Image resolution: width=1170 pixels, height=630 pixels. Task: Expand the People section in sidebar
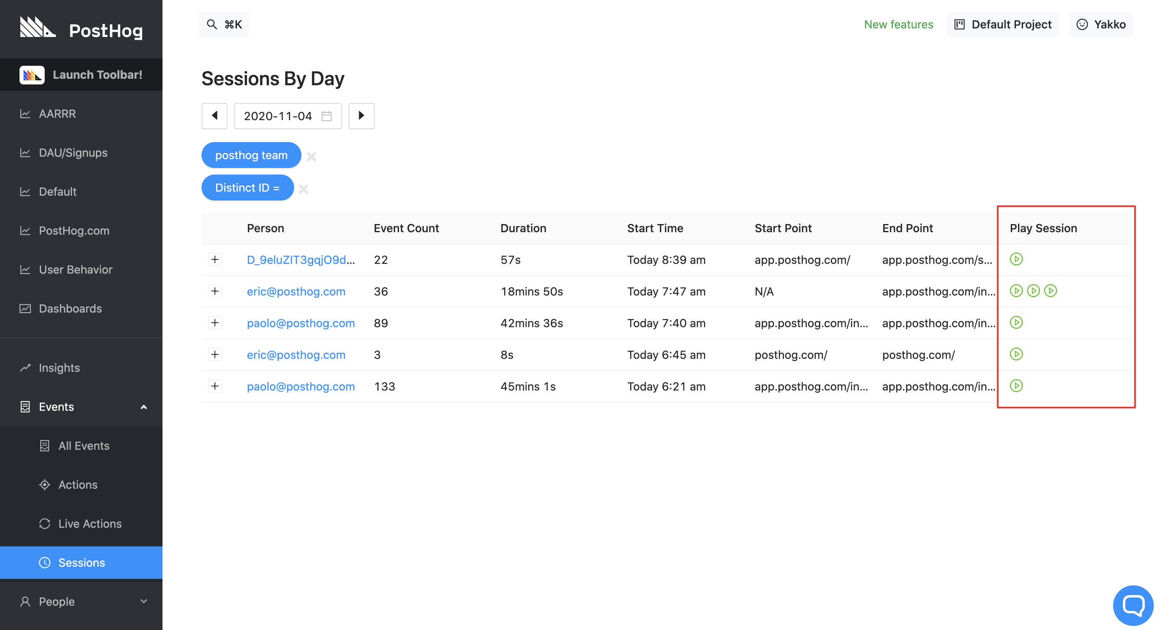pyautogui.click(x=144, y=601)
